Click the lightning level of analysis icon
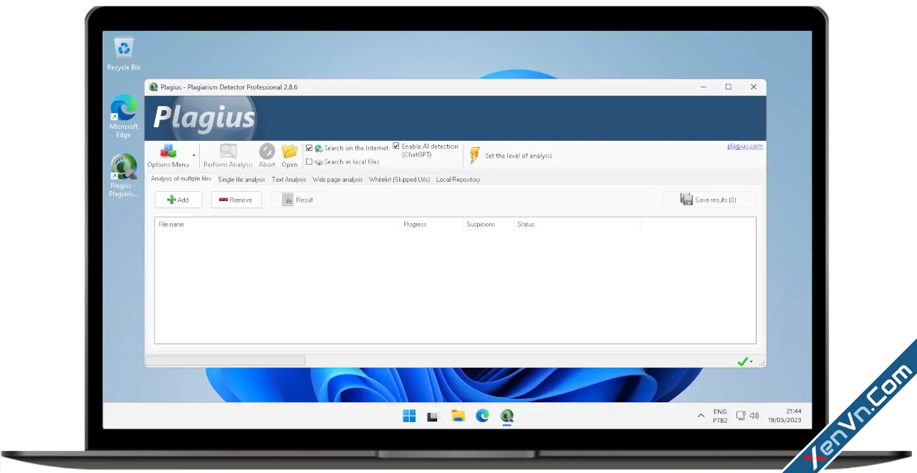Viewport: 917px width, 473px height. [474, 155]
